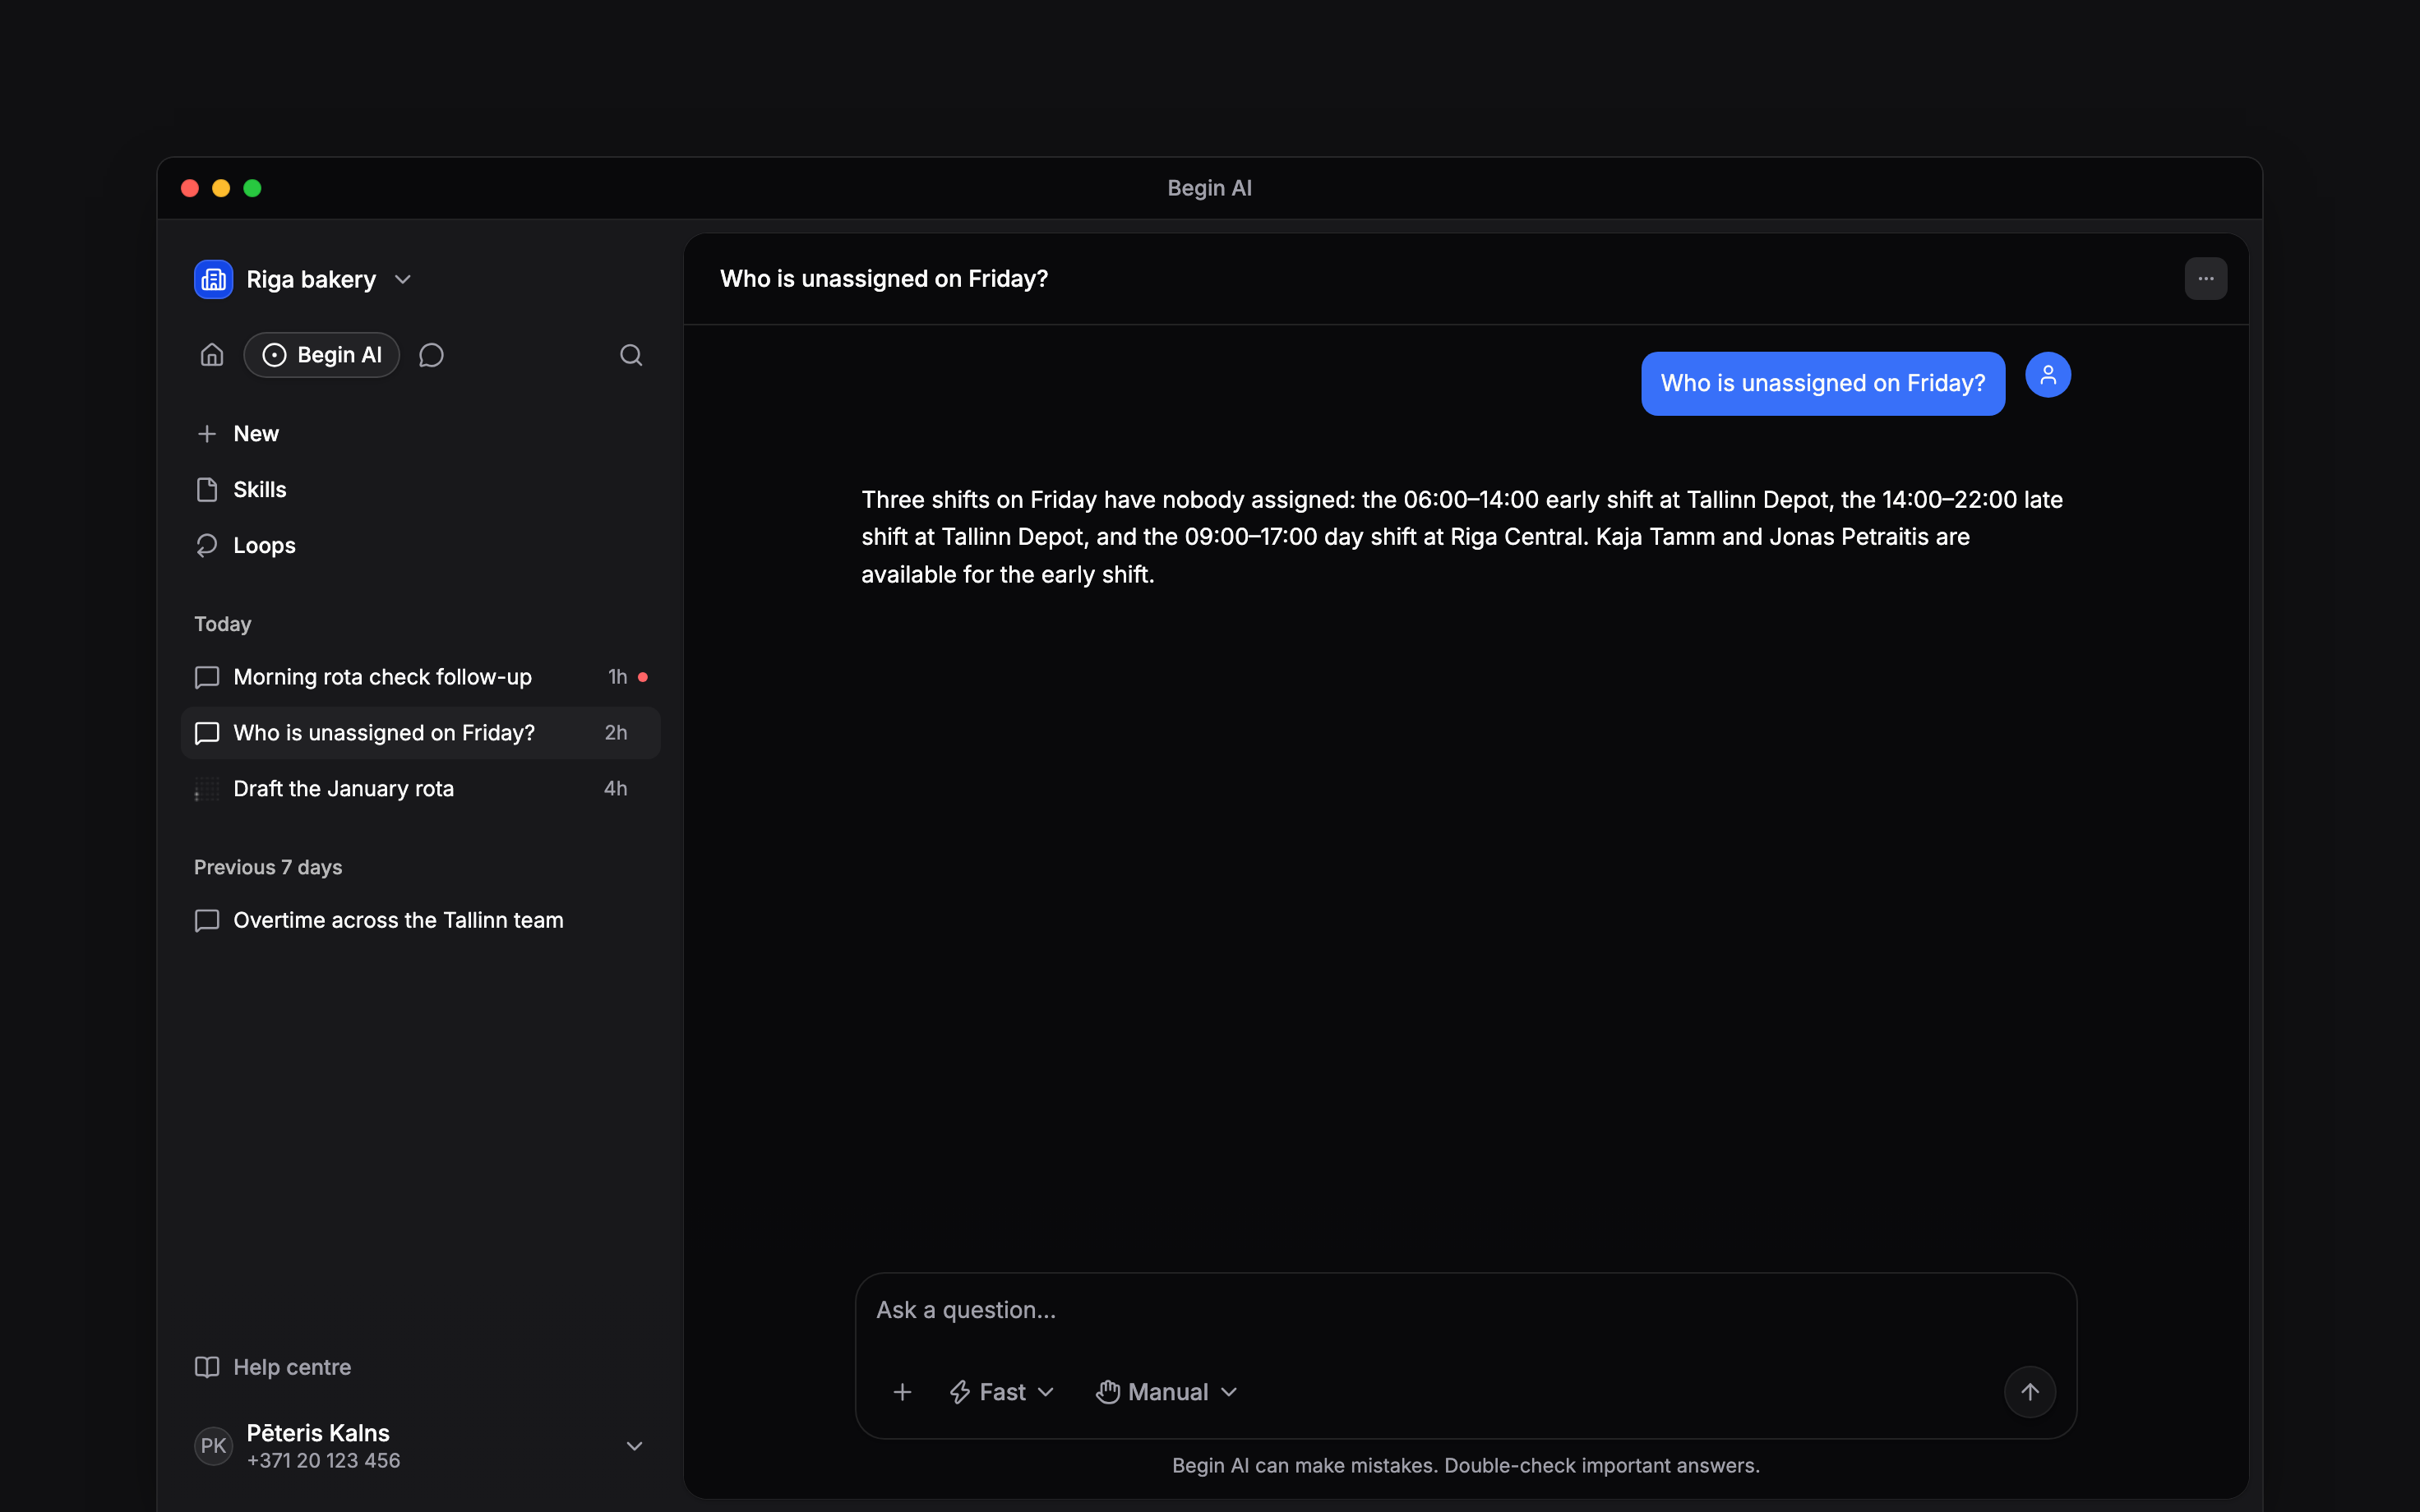Click the plus attachment icon in the composer
The width and height of the screenshot is (2420, 1512).
[x=902, y=1392]
